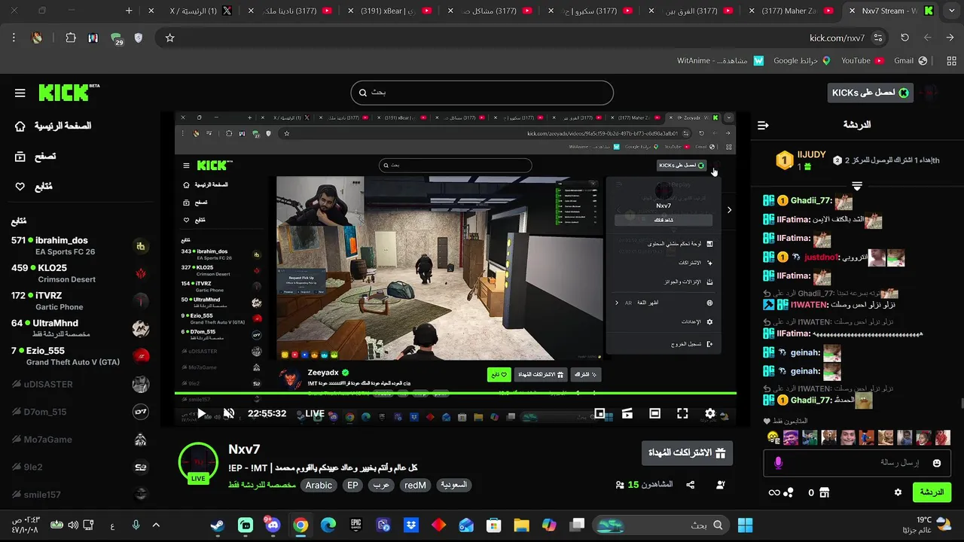
Task: Follow the Nxv7 channel icon
Action: 721,486
